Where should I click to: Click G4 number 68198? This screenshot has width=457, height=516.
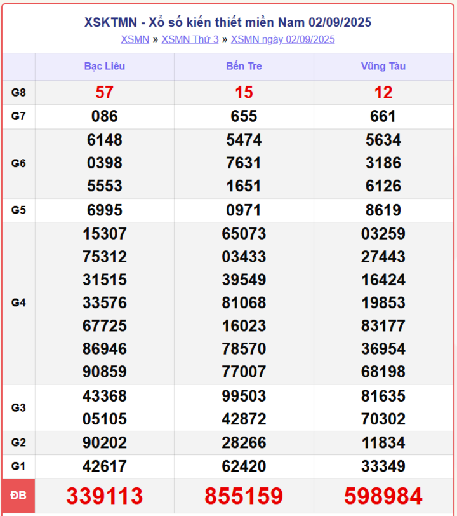pos(383,372)
